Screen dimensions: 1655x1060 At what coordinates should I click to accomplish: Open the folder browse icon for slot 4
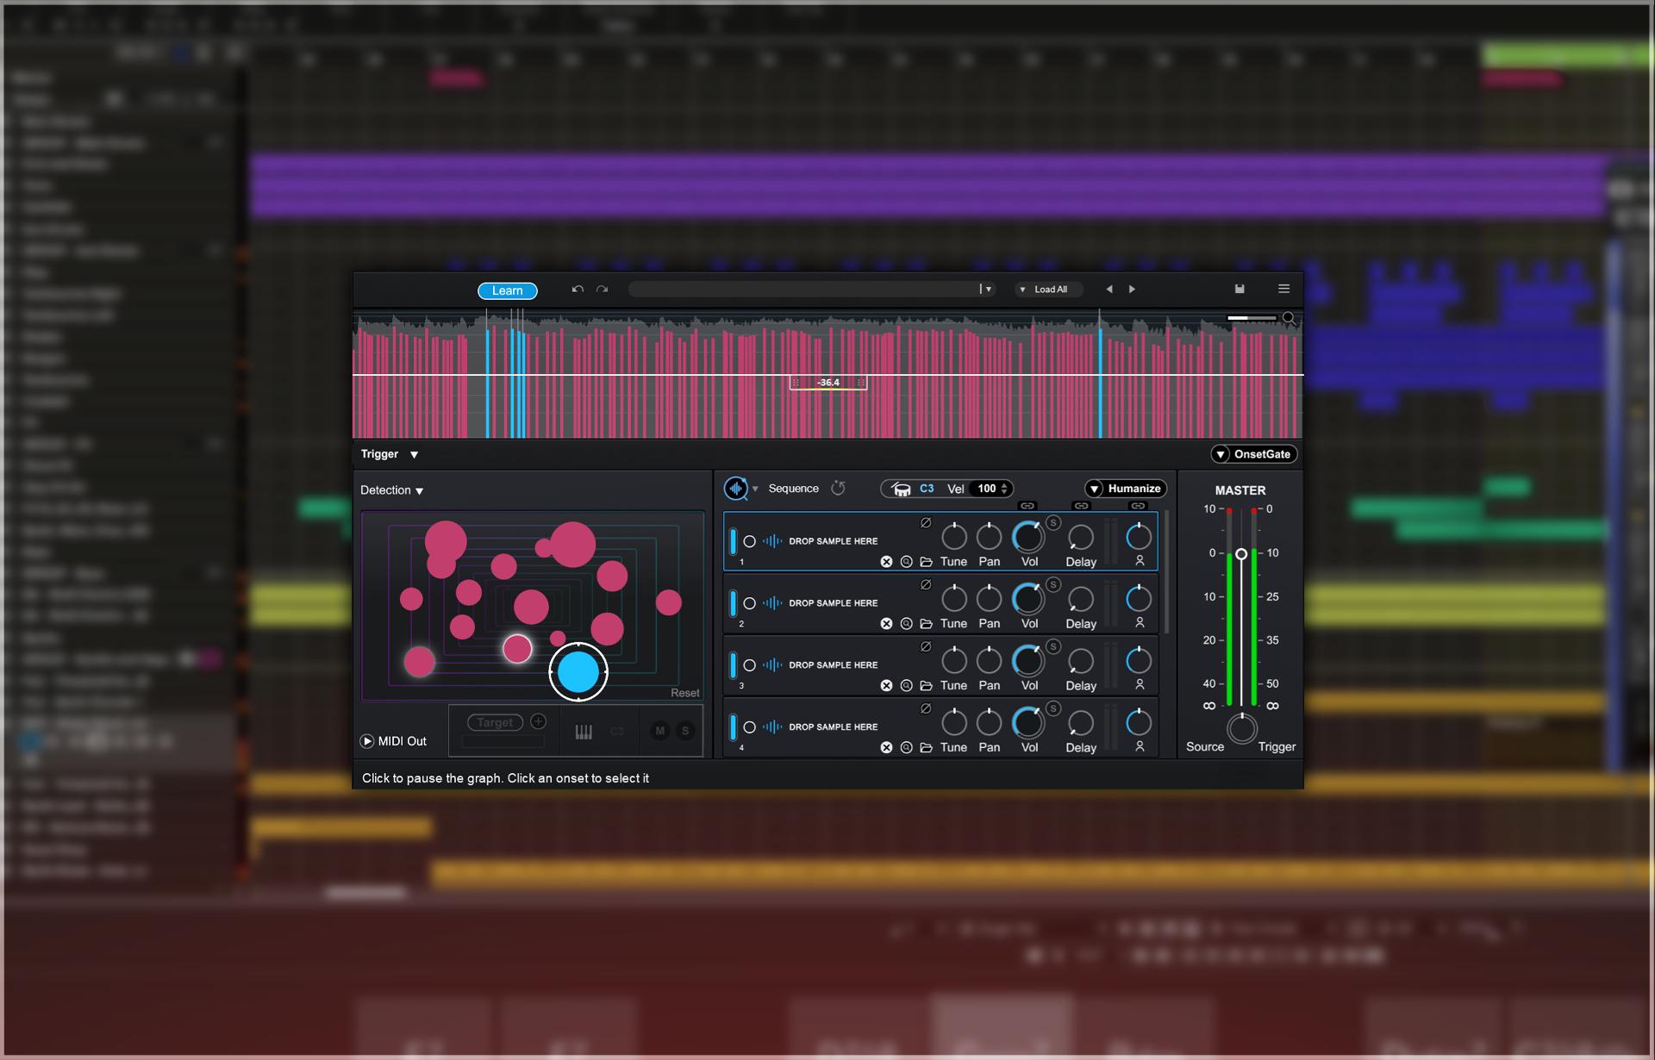926,748
